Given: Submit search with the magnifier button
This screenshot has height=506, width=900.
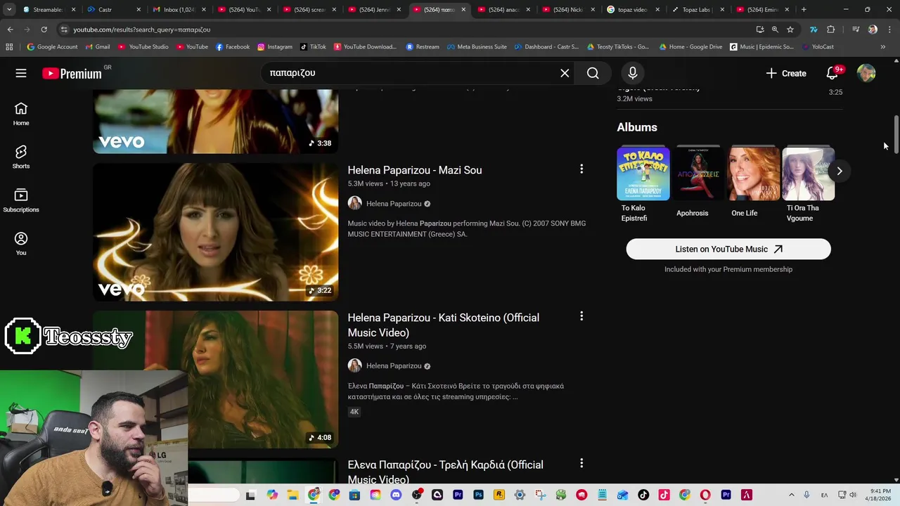Looking at the screenshot, I should tap(593, 73).
